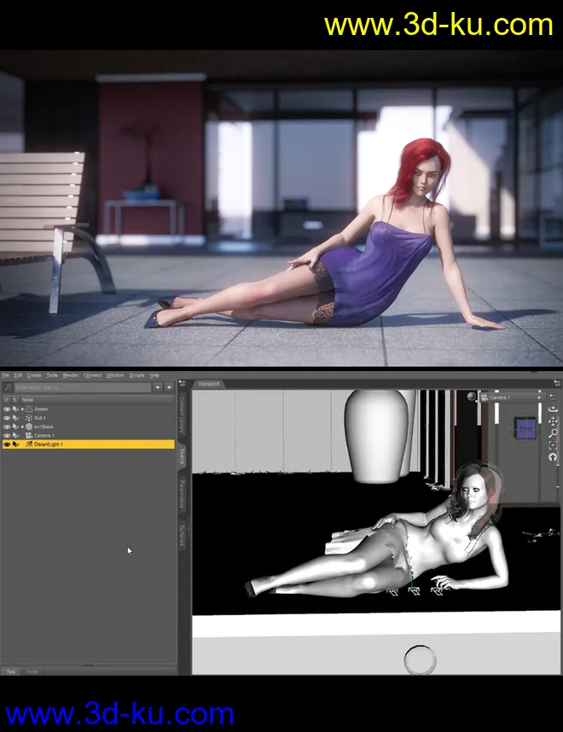Click the frame selection icon in viewport
This screenshot has width=563, height=732.
point(554,445)
